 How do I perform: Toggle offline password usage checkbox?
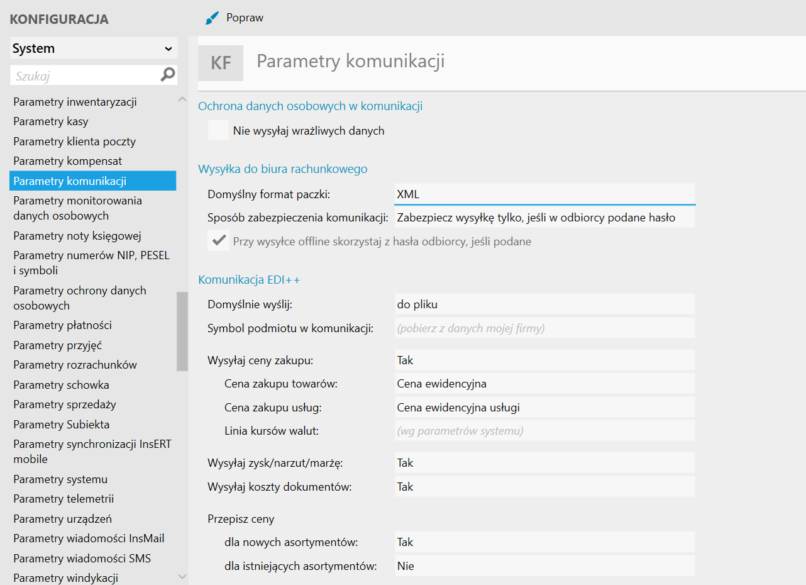(x=219, y=241)
